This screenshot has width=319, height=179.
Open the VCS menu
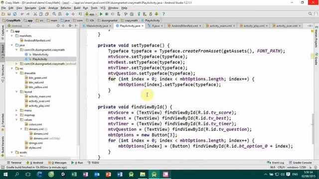click(103, 8)
